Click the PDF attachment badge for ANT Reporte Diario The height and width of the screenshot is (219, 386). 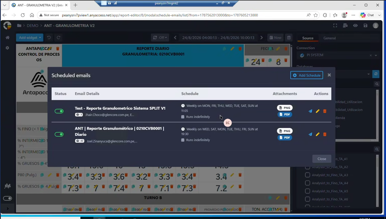pyautogui.click(x=285, y=138)
